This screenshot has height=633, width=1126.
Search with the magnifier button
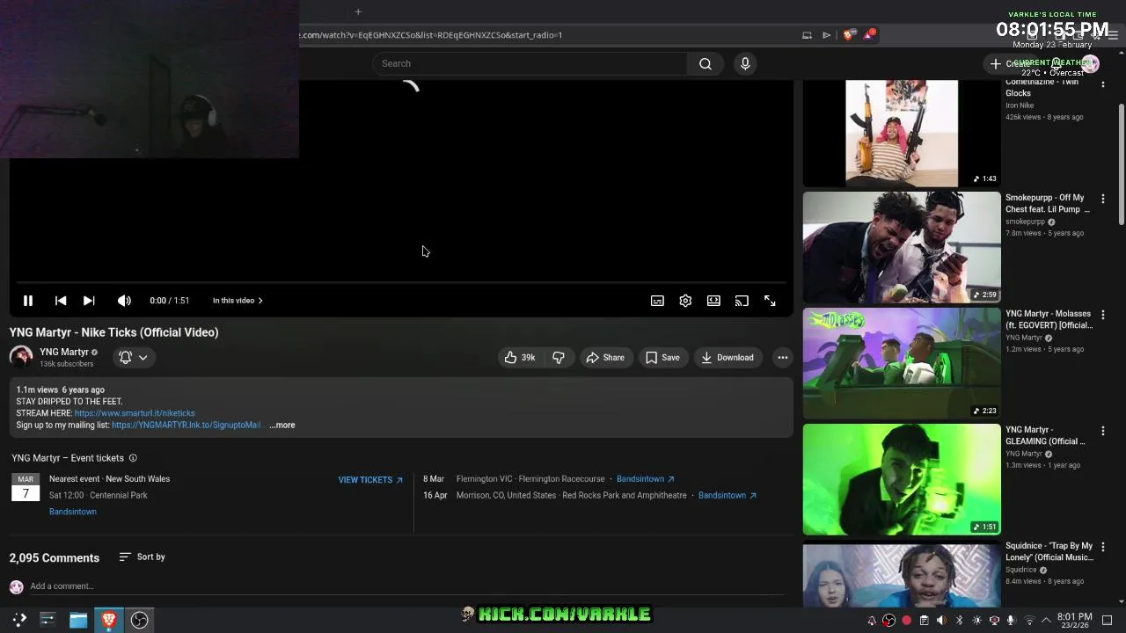tap(706, 63)
